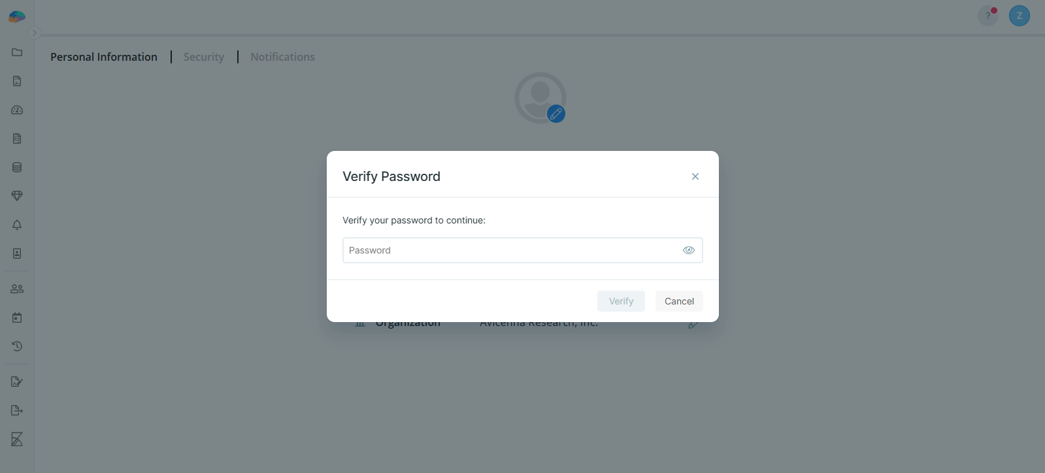
Task: Click the Password input field
Action: click(510, 250)
